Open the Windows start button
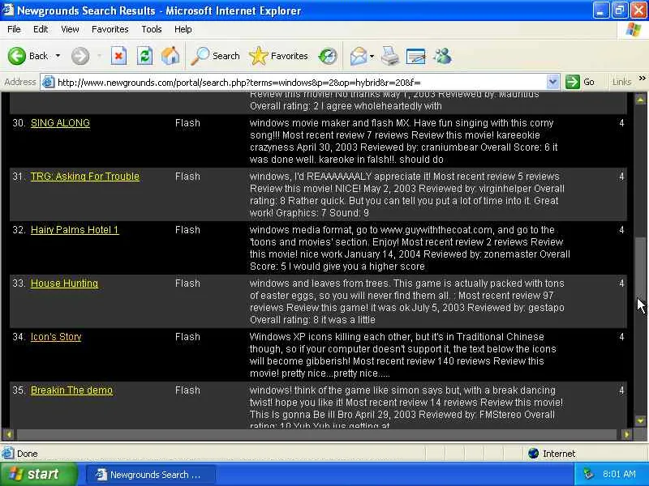This screenshot has height=486, width=649. click(x=38, y=474)
